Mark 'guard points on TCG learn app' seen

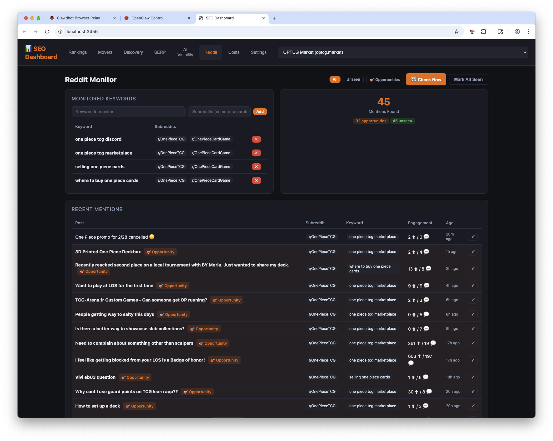coord(473,392)
